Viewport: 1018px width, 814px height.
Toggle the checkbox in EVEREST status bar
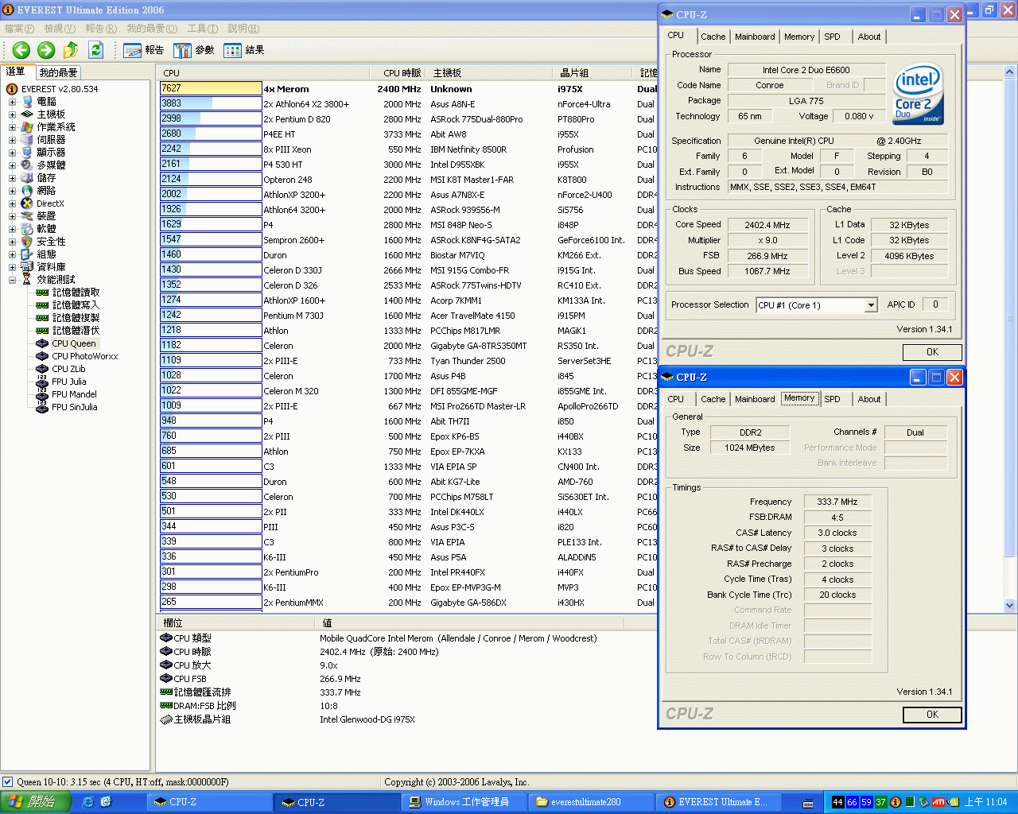coord(7,782)
